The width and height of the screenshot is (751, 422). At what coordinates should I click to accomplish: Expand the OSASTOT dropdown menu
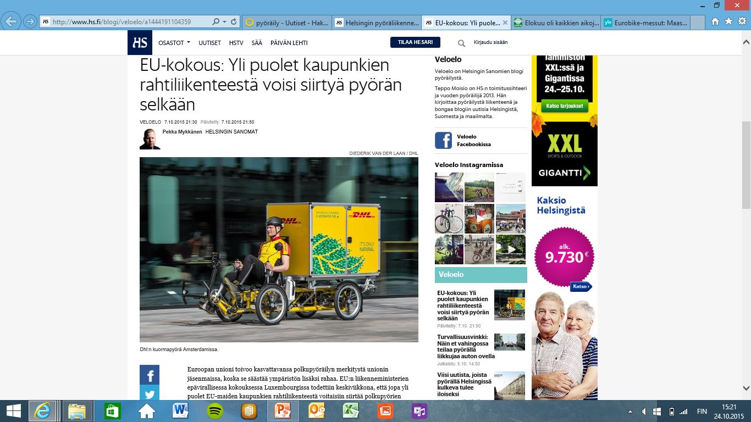(174, 43)
